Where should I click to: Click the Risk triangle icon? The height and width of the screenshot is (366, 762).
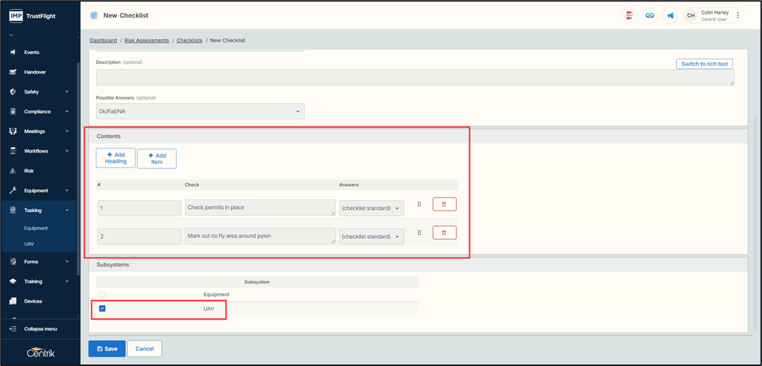pos(13,171)
